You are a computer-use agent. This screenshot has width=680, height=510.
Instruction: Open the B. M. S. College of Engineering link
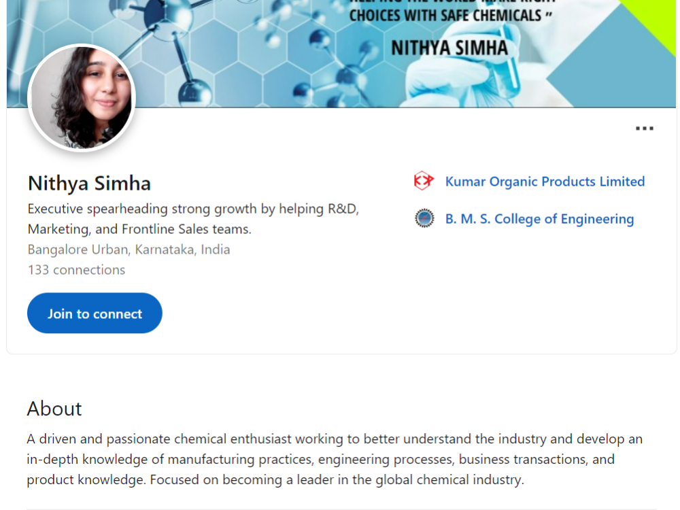coord(539,219)
